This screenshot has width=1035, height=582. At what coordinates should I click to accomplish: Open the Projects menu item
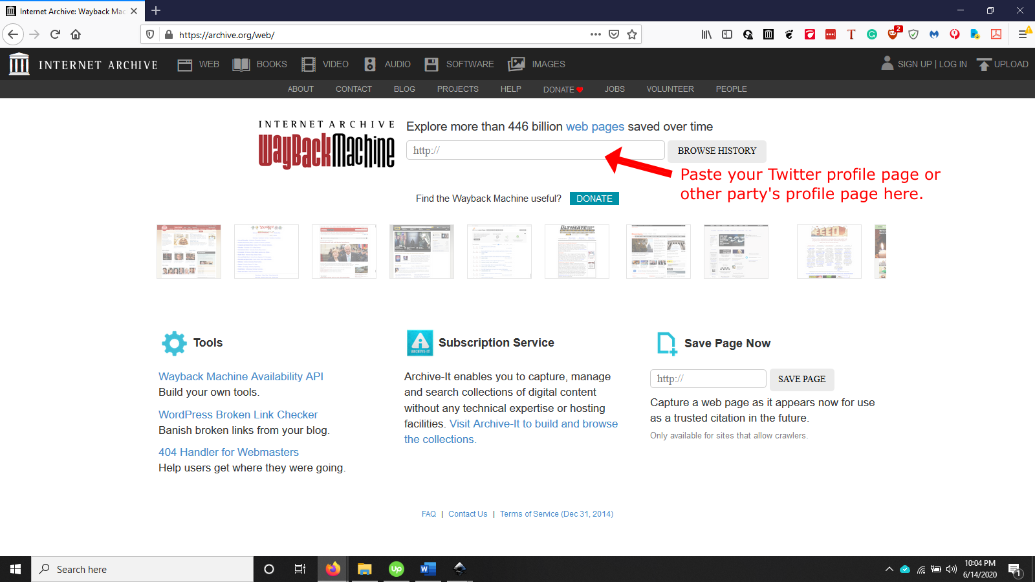click(x=457, y=89)
